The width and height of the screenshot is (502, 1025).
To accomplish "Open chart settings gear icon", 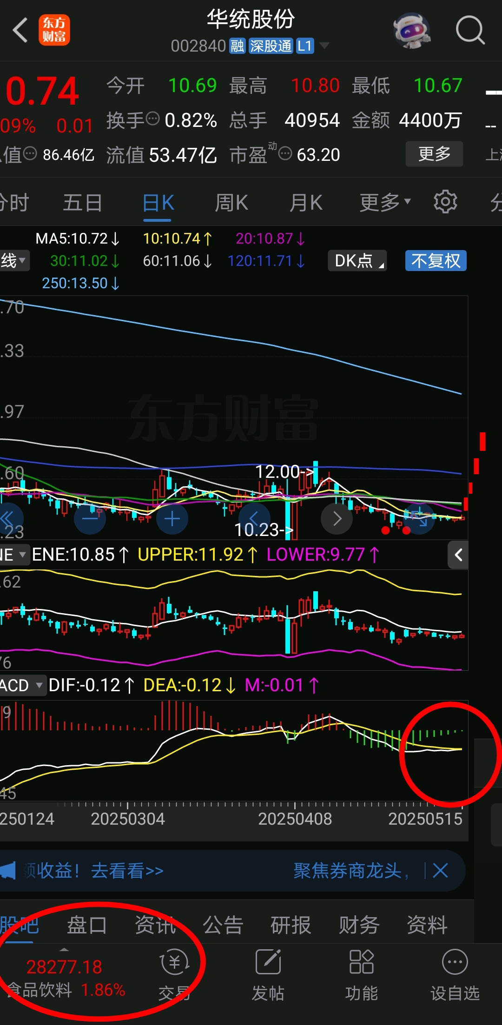I will [x=445, y=202].
